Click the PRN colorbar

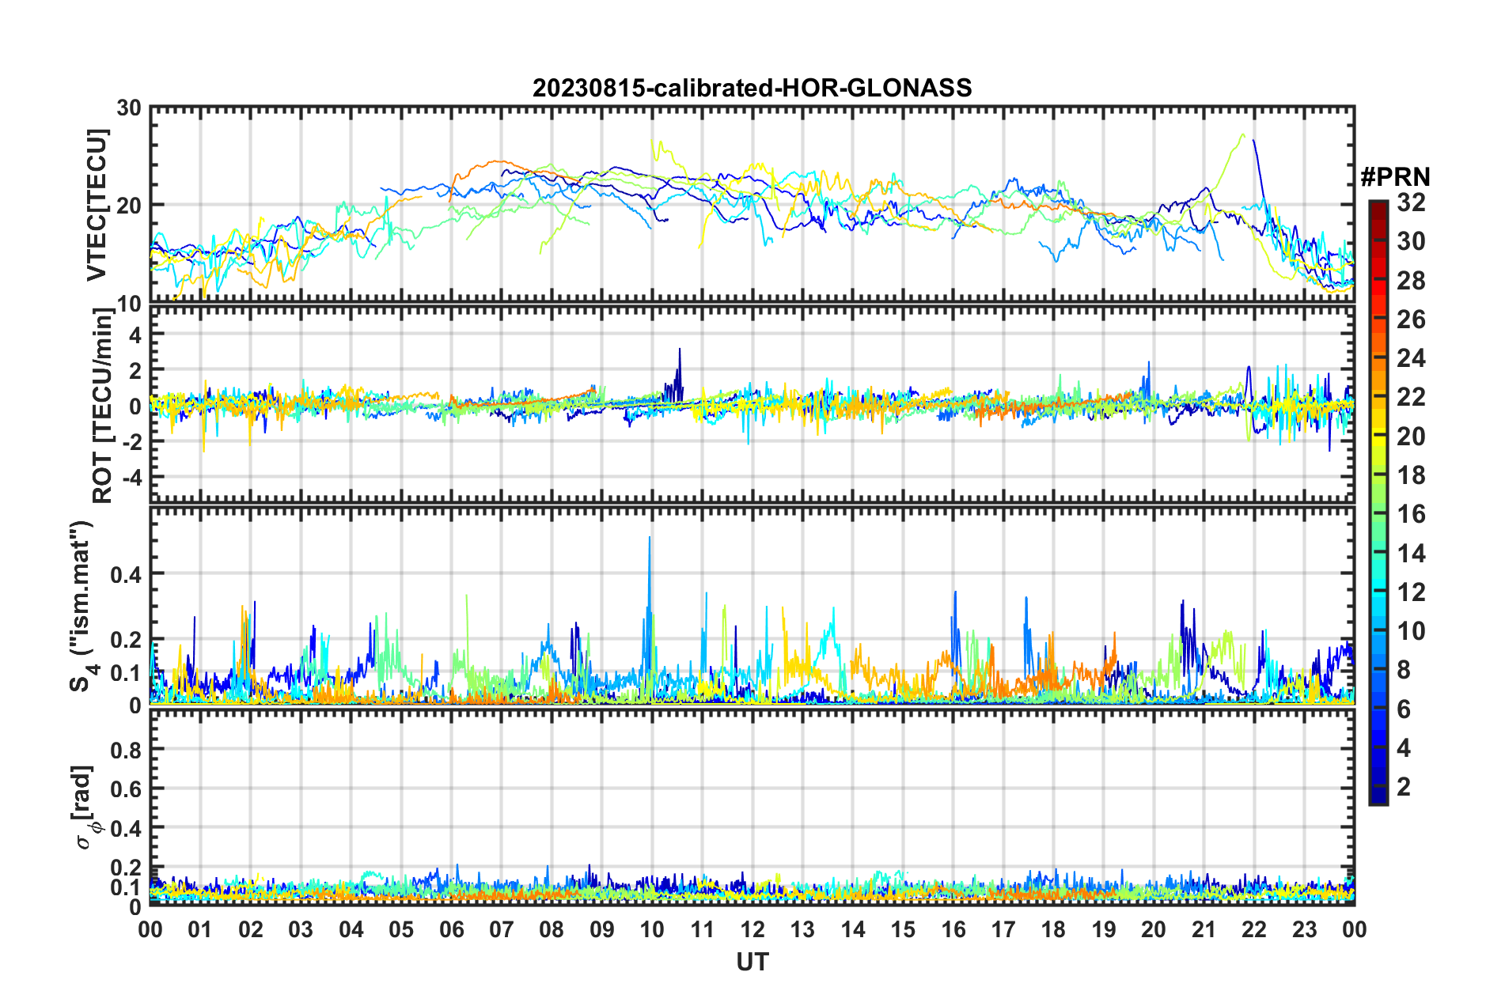[1378, 502]
